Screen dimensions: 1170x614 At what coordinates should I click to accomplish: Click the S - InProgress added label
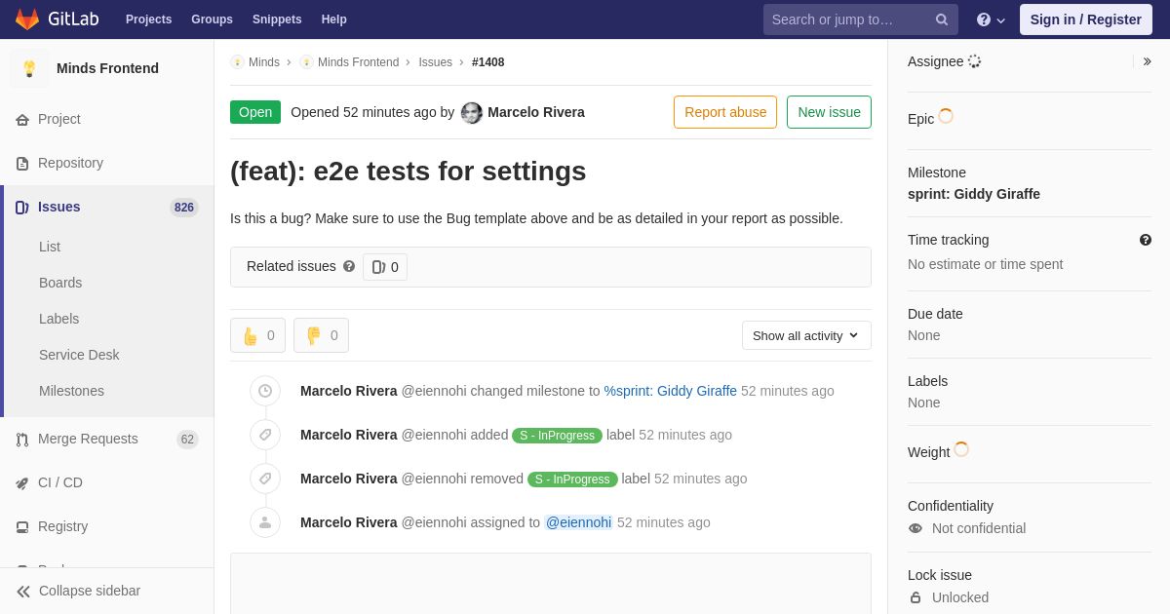point(557,436)
